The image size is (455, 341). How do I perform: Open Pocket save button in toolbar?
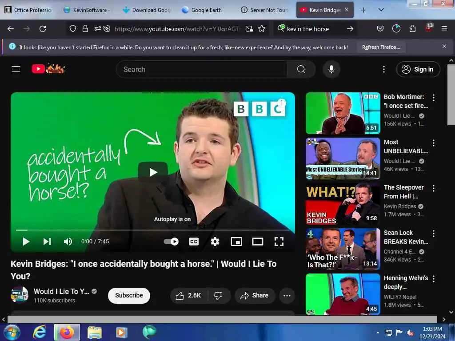pyautogui.click(x=380, y=28)
